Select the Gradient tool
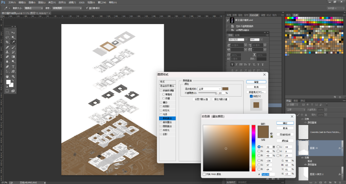 [x=13, y=57]
